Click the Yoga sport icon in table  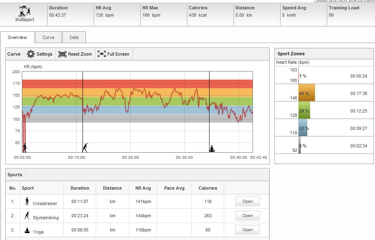pos(27,230)
